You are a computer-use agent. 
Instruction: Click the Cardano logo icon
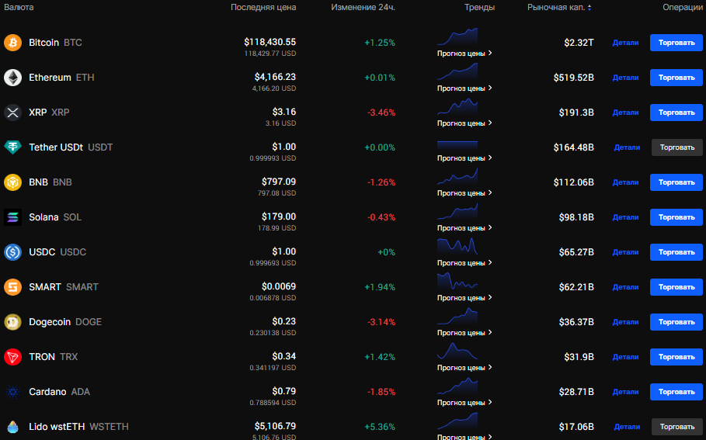coord(12,392)
